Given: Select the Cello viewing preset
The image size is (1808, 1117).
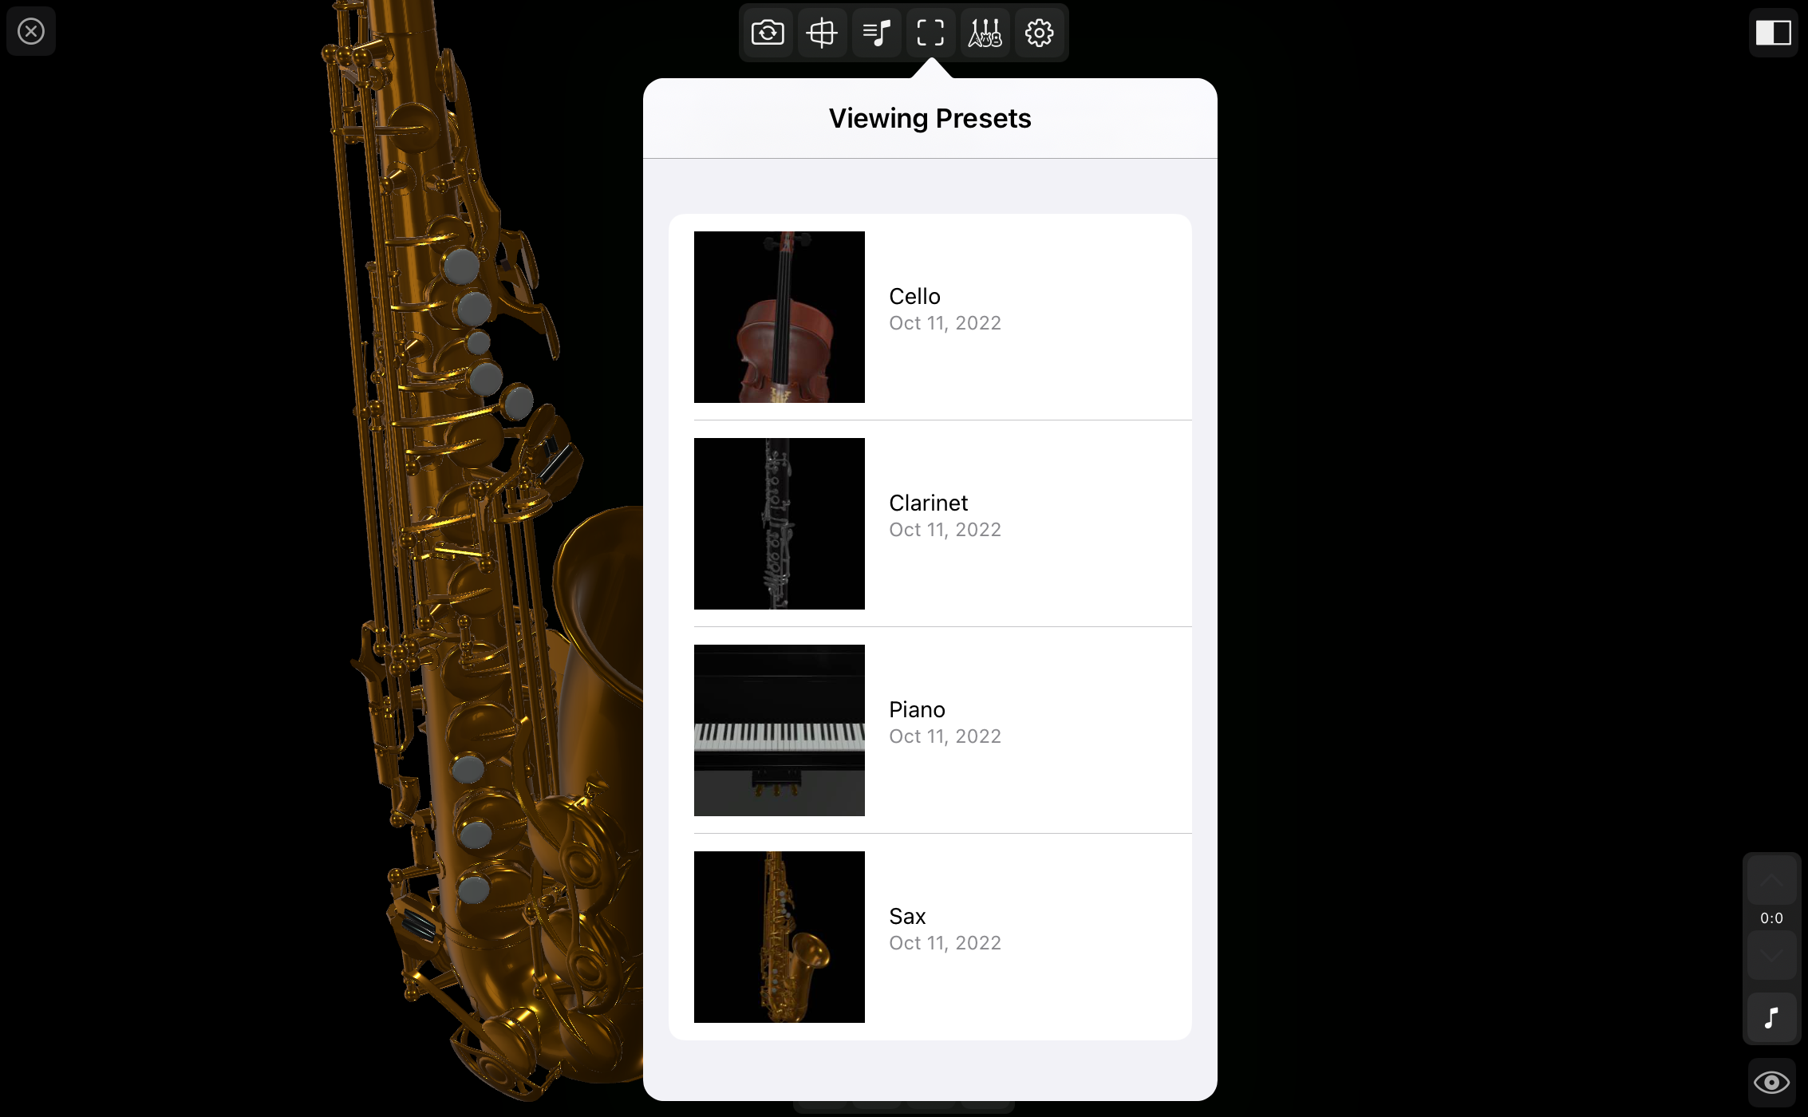Looking at the screenshot, I should point(930,317).
